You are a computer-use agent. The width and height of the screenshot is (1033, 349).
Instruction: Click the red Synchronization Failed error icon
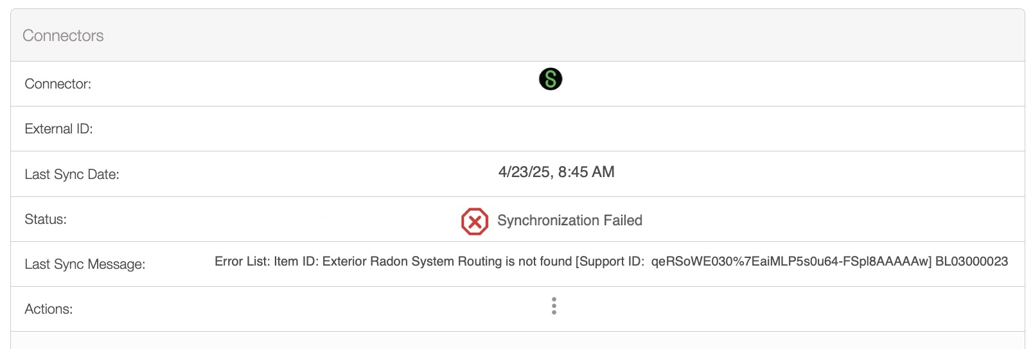coord(475,221)
